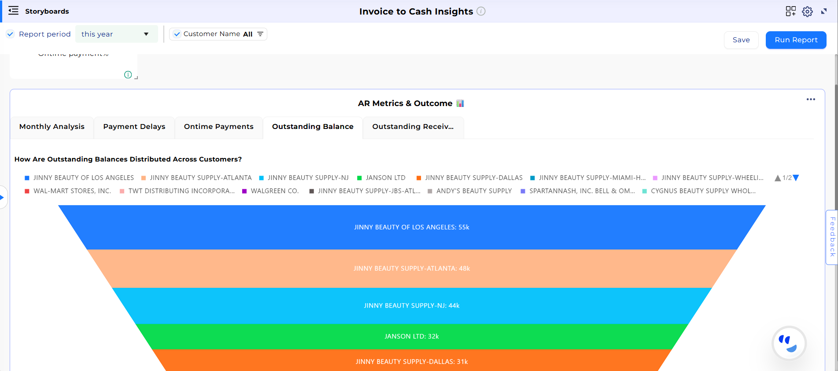The image size is (838, 371).
Task: Open the 'this year' report period dropdown
Action: 116,34
